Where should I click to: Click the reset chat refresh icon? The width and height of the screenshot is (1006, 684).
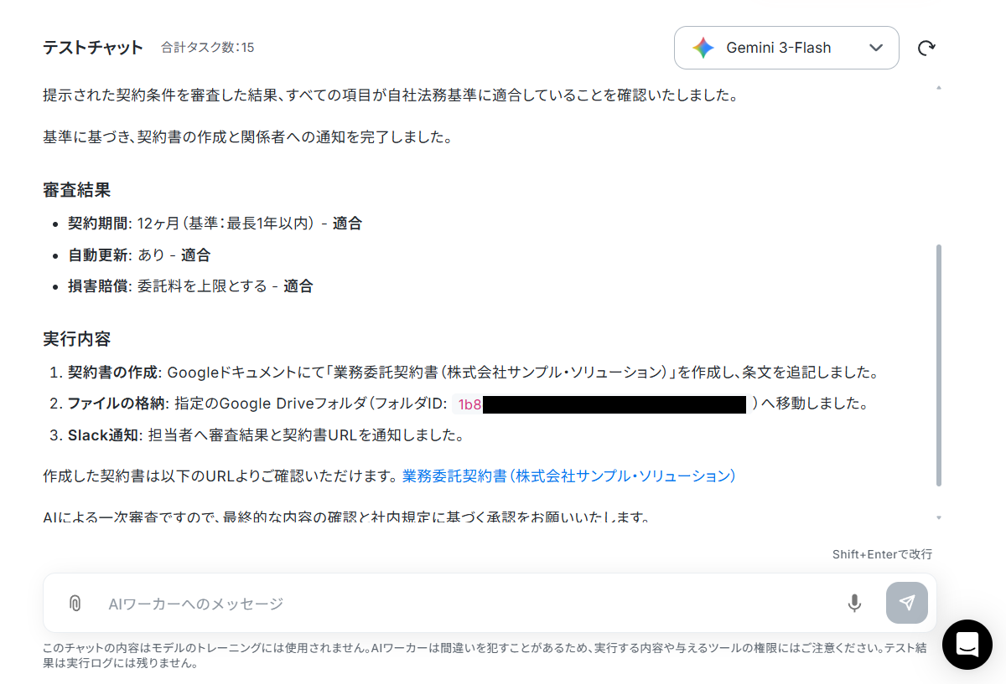926,48
